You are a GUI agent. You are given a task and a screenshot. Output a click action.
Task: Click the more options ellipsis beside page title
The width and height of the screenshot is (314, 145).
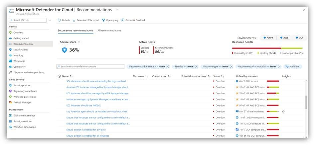117,10
